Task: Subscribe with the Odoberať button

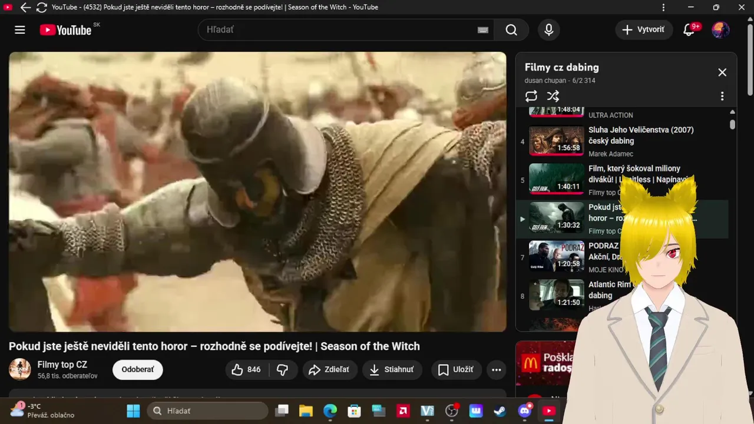Action: 138,370
